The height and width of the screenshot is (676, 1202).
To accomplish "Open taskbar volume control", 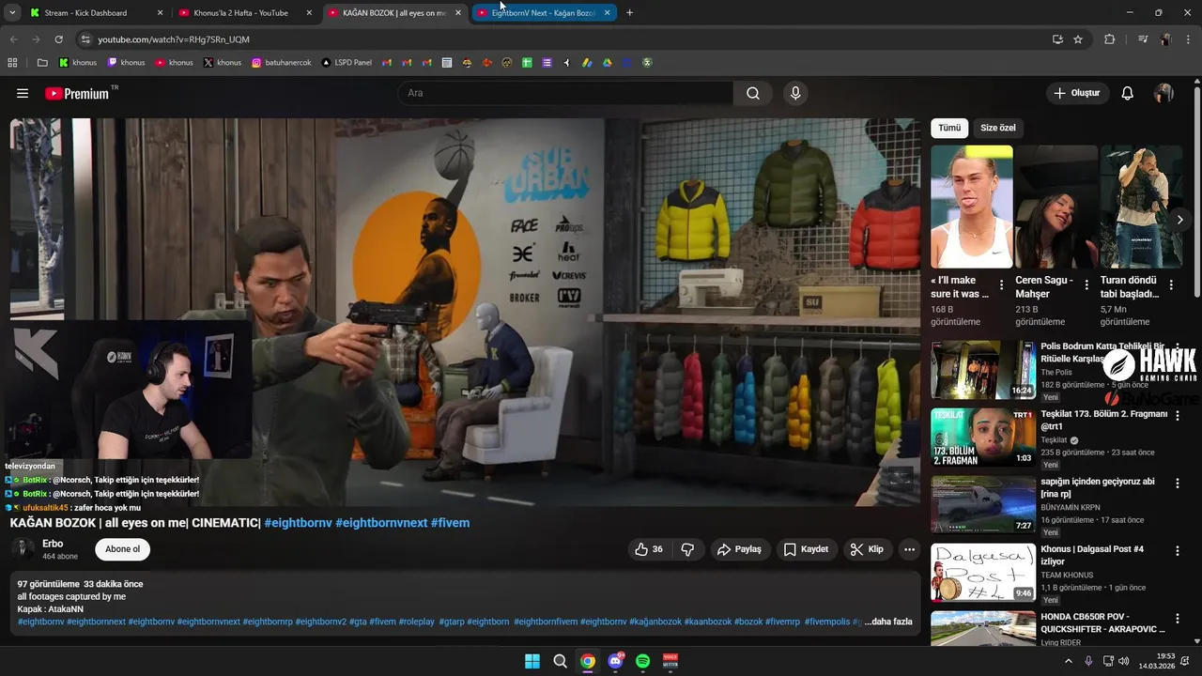I will (x=1124, y=661).
